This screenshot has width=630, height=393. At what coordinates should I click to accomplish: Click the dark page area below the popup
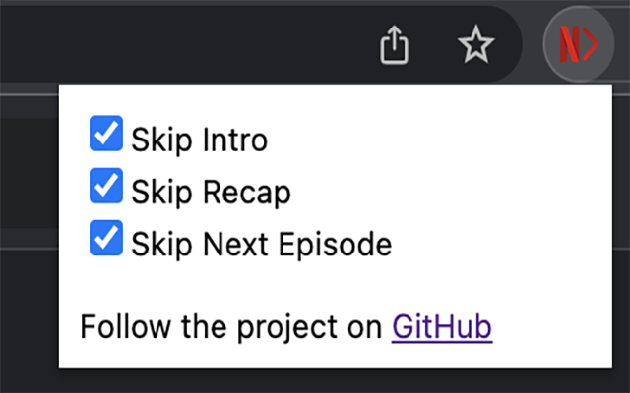(x=315, y=381)
